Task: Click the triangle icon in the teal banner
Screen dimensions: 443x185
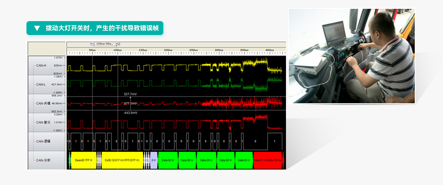Action: [37, 28]
